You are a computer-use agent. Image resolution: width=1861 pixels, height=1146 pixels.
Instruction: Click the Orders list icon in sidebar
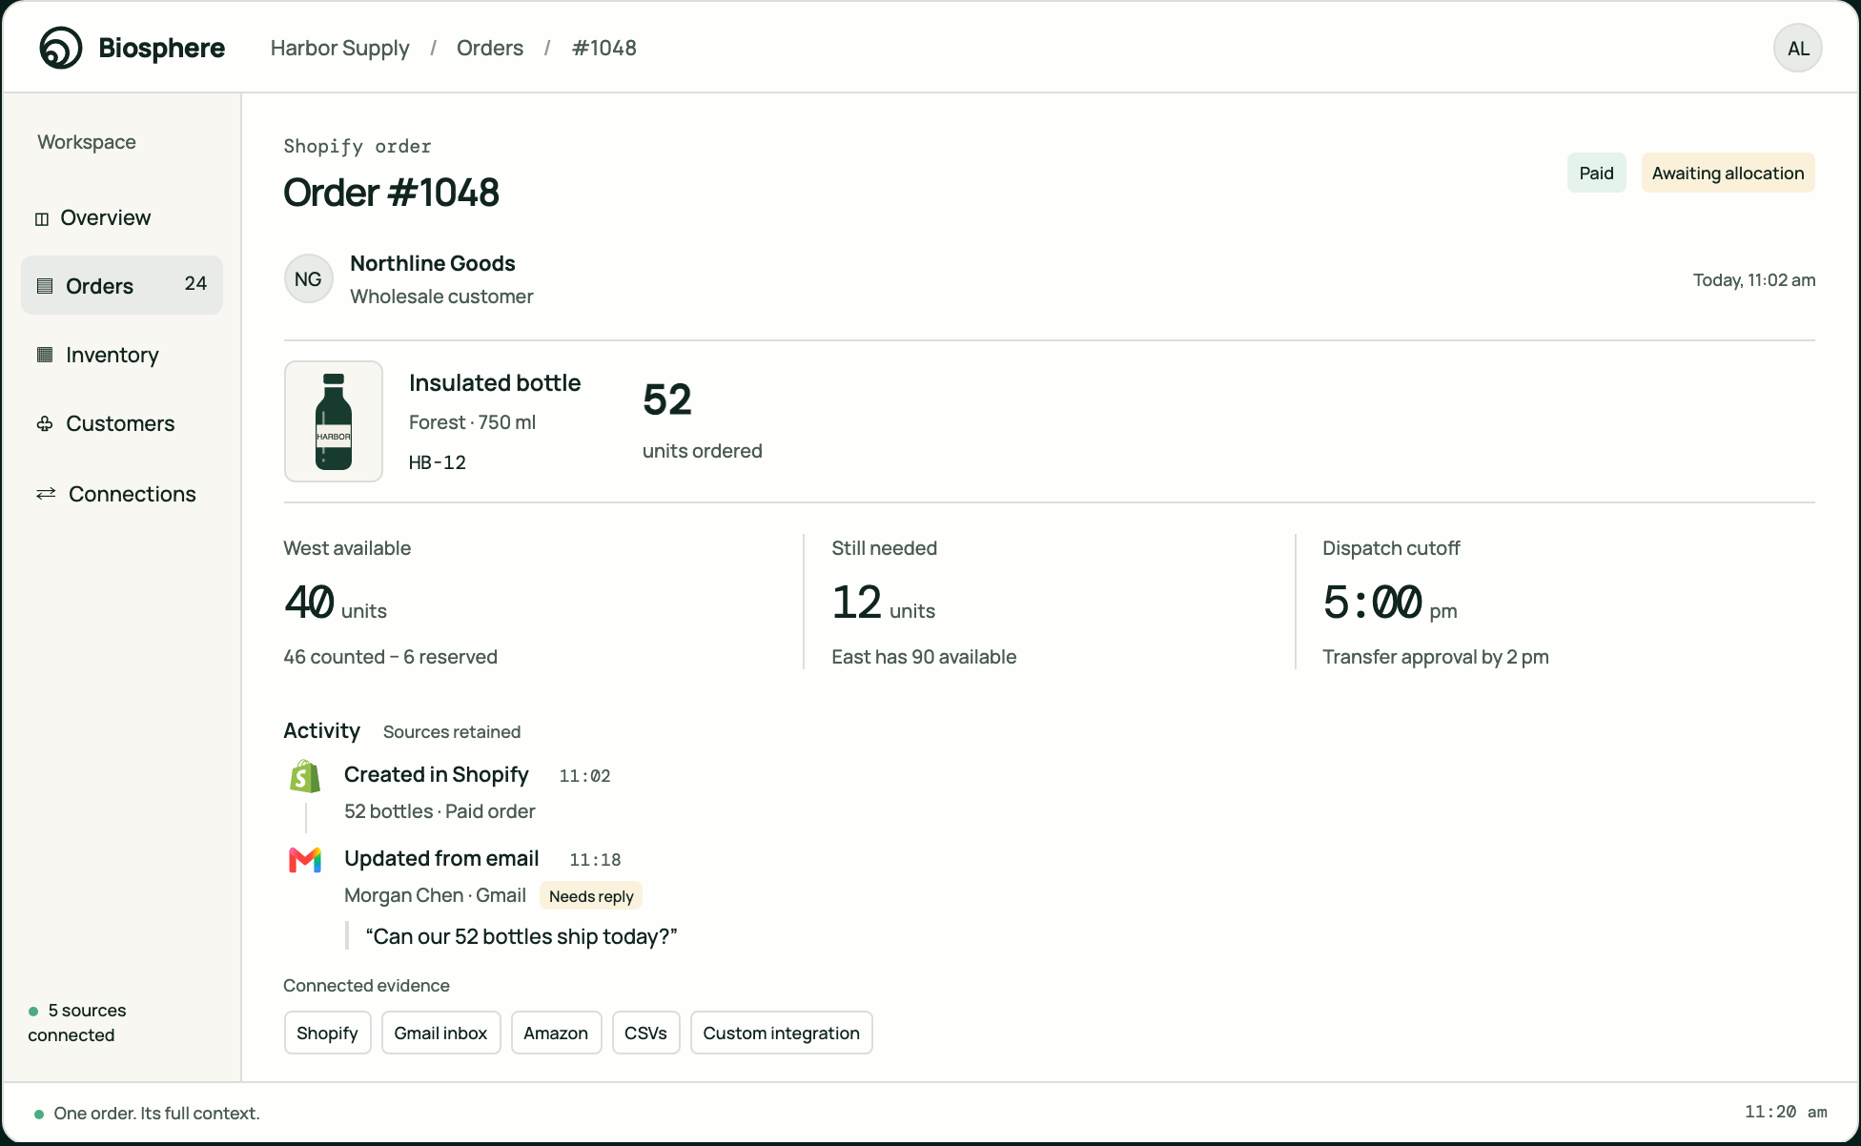point(45,286)
